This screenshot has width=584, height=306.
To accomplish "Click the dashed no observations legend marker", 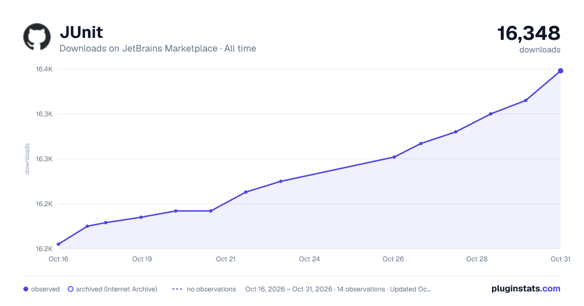I will click(177, 289).
